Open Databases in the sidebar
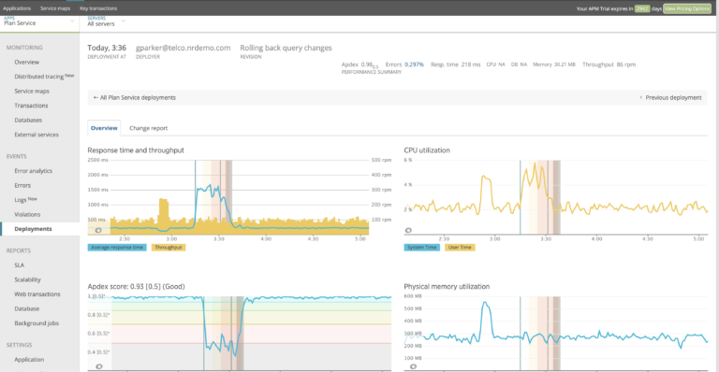This screenshot has width=719, height=372. [x=28, y=121]
